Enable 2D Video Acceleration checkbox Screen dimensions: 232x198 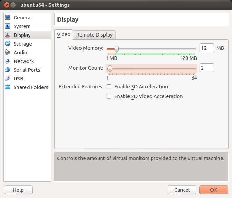[x=109, y=96]
